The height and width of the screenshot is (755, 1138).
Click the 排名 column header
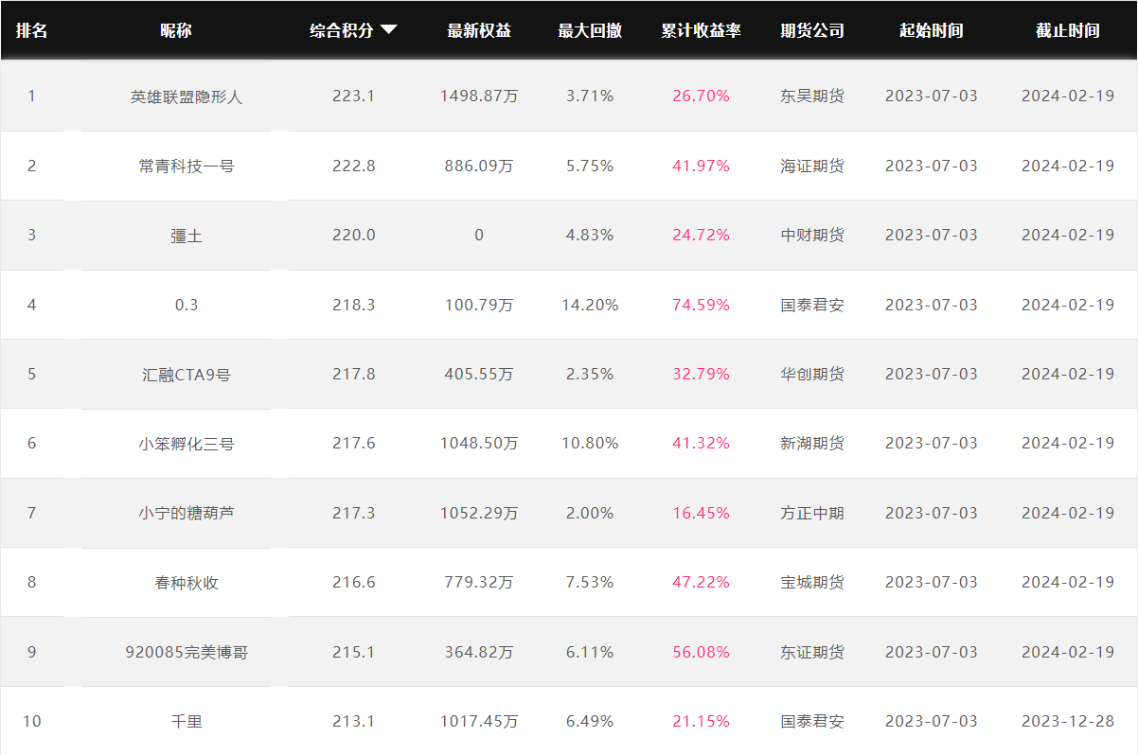(x=31, y=30)
